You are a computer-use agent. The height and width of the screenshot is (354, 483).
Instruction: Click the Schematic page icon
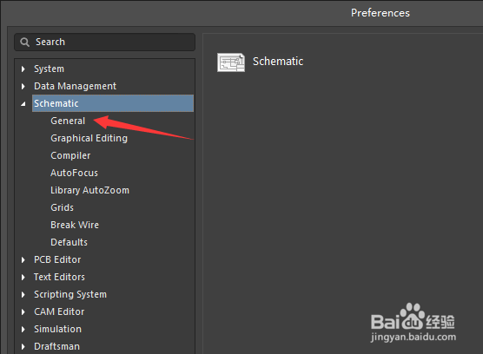(x=231, y=62)
